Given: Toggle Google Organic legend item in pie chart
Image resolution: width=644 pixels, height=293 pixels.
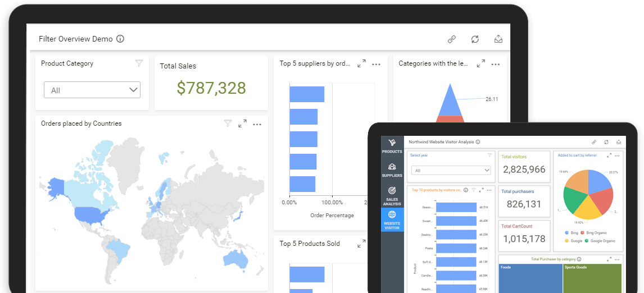Looking at the screenshot, I should point(600,241).
